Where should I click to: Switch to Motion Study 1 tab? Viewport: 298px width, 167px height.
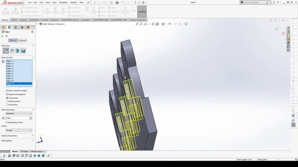(x=37, y=152)
